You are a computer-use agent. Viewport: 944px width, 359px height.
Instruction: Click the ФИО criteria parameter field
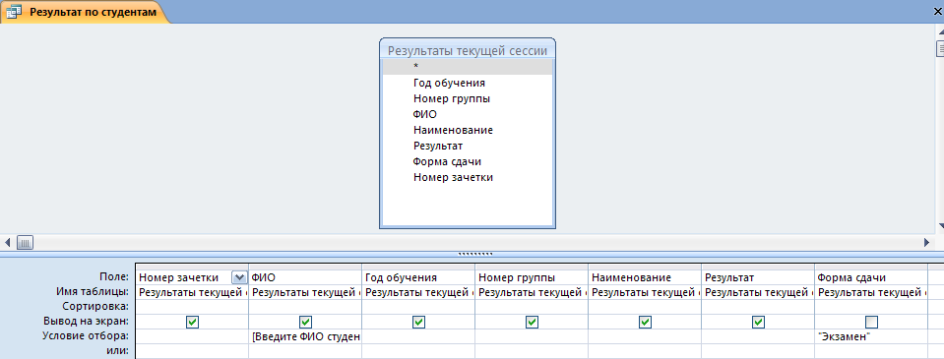tap(304, 336)
